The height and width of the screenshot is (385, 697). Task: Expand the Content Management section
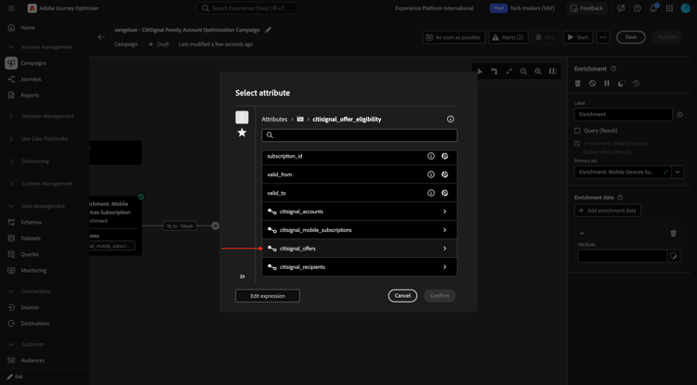[x=11, y=184]
